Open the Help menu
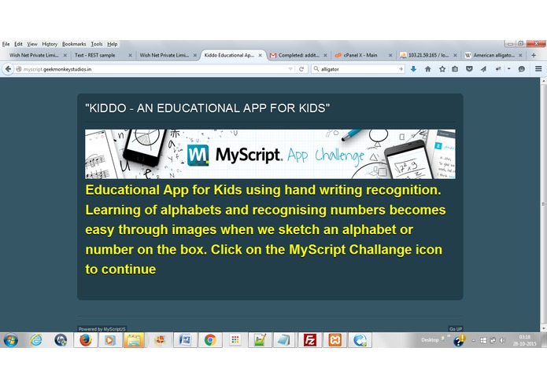 (x=112, y=44)
